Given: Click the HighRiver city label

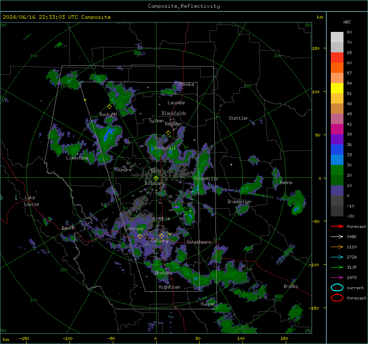Looking at the screenshot, I should (x=170, y=287).
